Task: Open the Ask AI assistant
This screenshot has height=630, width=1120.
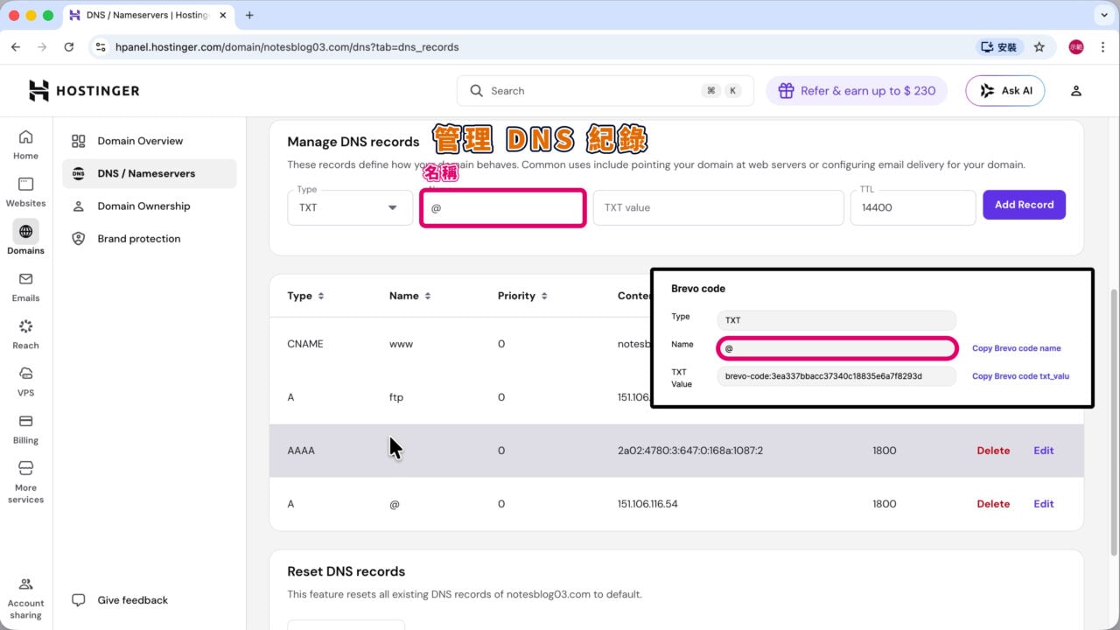Action: [1004, 91]
